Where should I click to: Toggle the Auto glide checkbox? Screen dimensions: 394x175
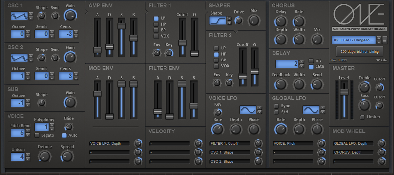click(x=64, y=135)
